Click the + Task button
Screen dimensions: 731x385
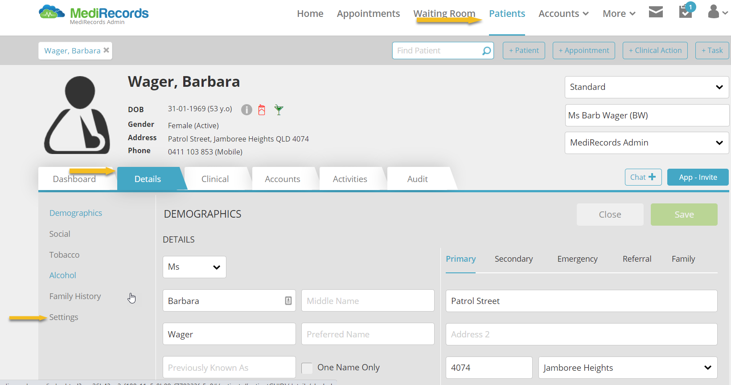tap(712, 50)
